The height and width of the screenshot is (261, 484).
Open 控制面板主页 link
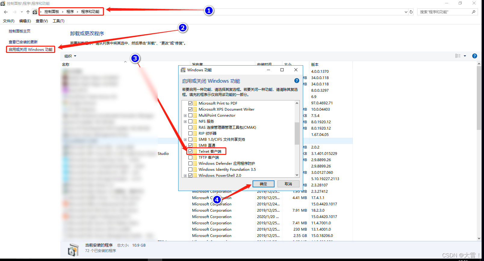click(20, 31)
